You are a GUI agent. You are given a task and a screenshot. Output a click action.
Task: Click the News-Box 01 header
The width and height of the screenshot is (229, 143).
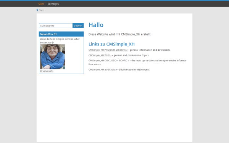pos(61,34)
